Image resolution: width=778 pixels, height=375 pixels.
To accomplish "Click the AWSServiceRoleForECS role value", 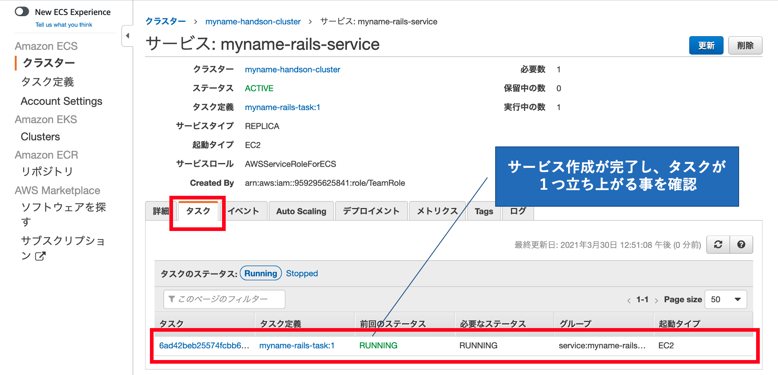I will click(290, 164).
